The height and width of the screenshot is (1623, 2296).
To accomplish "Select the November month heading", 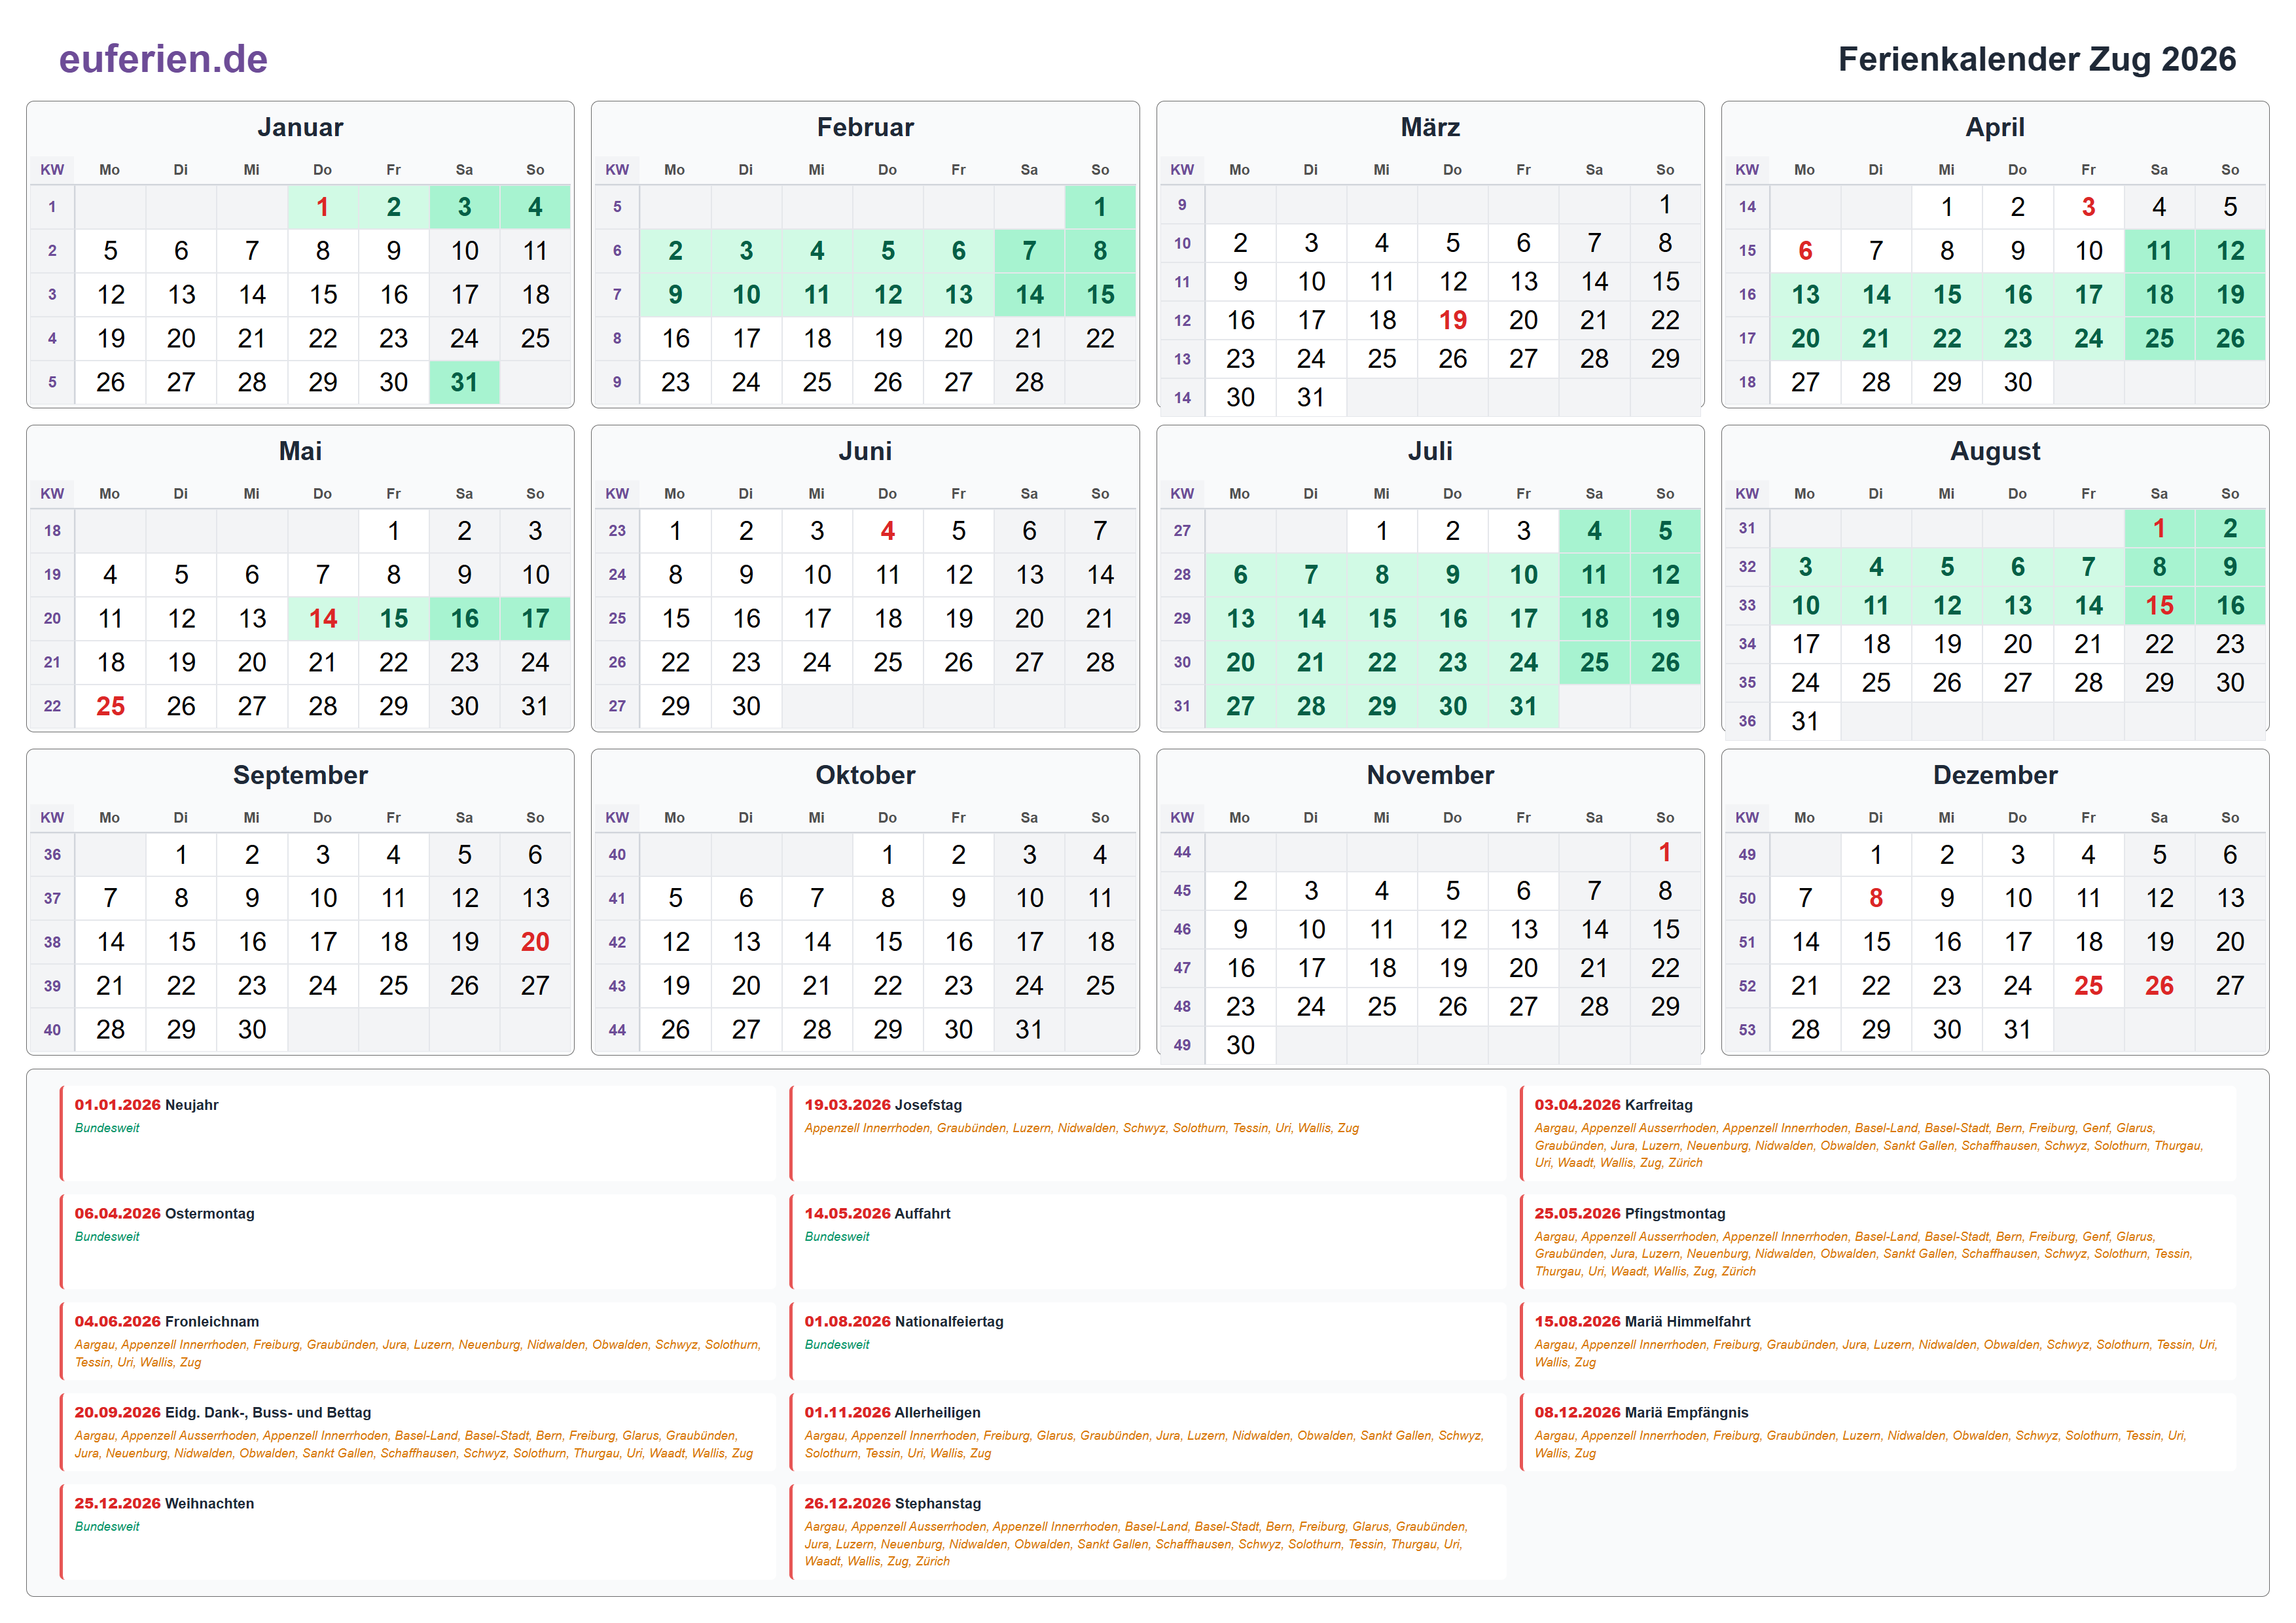I will [x=1430, y=775].
